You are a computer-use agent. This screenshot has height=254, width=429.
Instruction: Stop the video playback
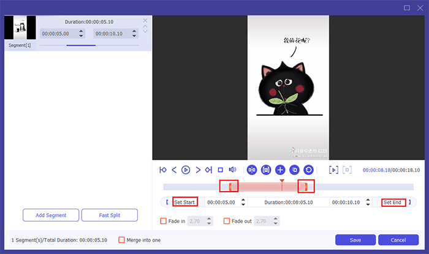pyautogui.click(x=220, y=170)
